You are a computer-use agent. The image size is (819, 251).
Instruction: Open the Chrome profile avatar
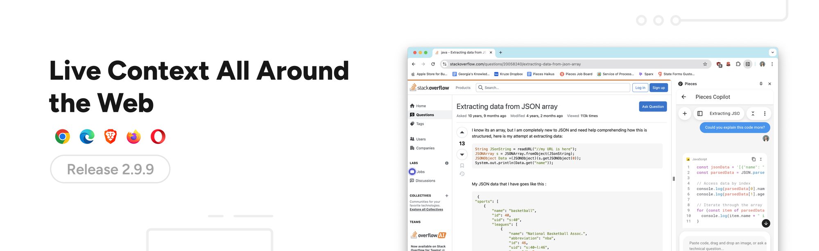[x=762, y=64]
